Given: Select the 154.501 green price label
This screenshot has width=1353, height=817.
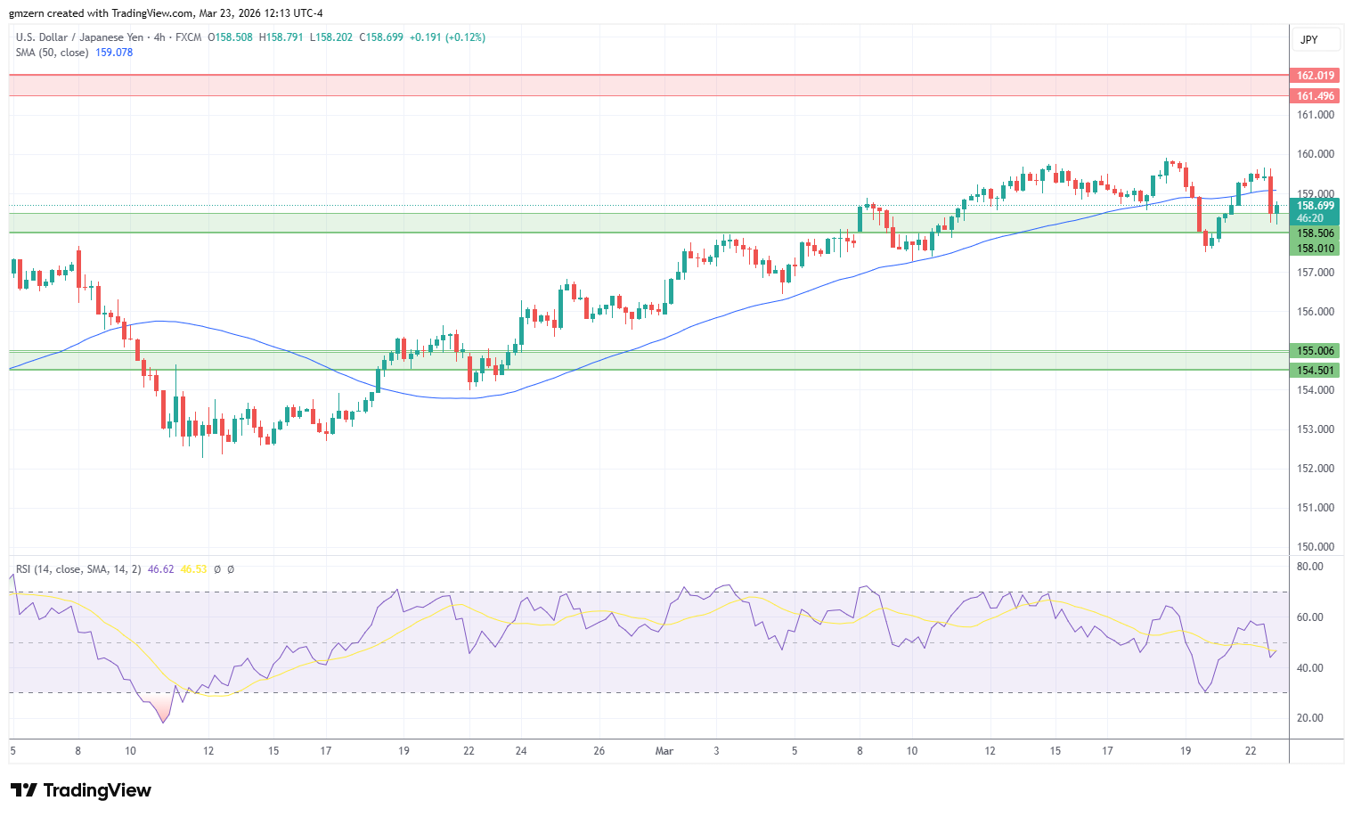Looking at the screenshot, I should 1315,371.
